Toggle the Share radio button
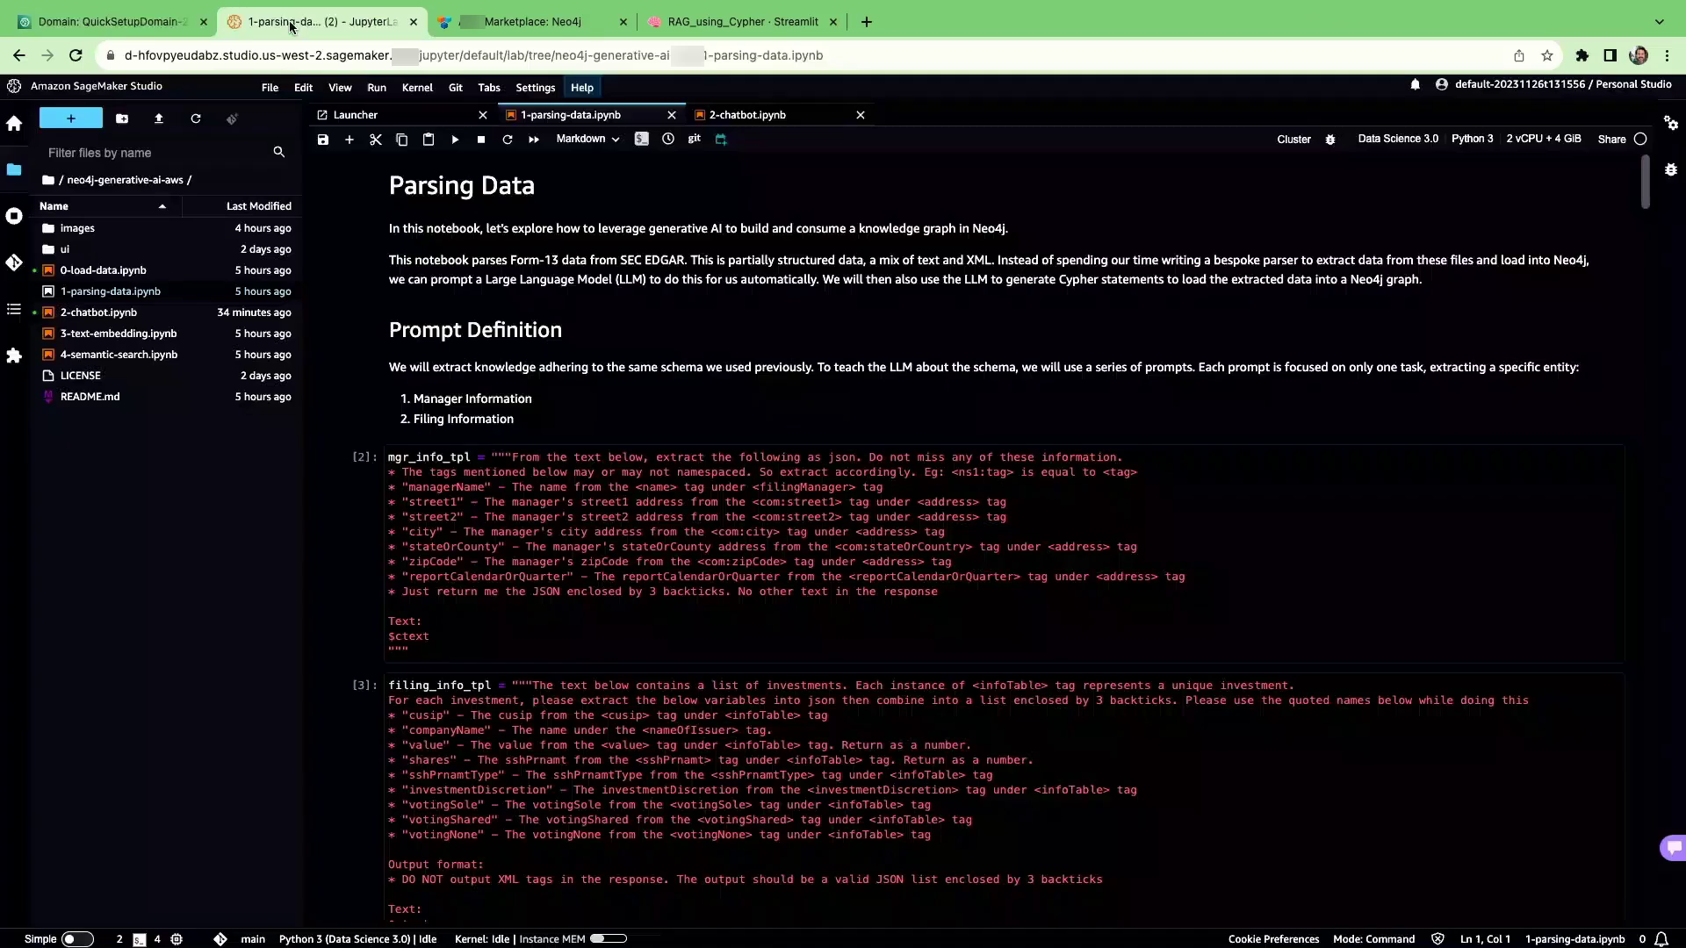 1639,140
